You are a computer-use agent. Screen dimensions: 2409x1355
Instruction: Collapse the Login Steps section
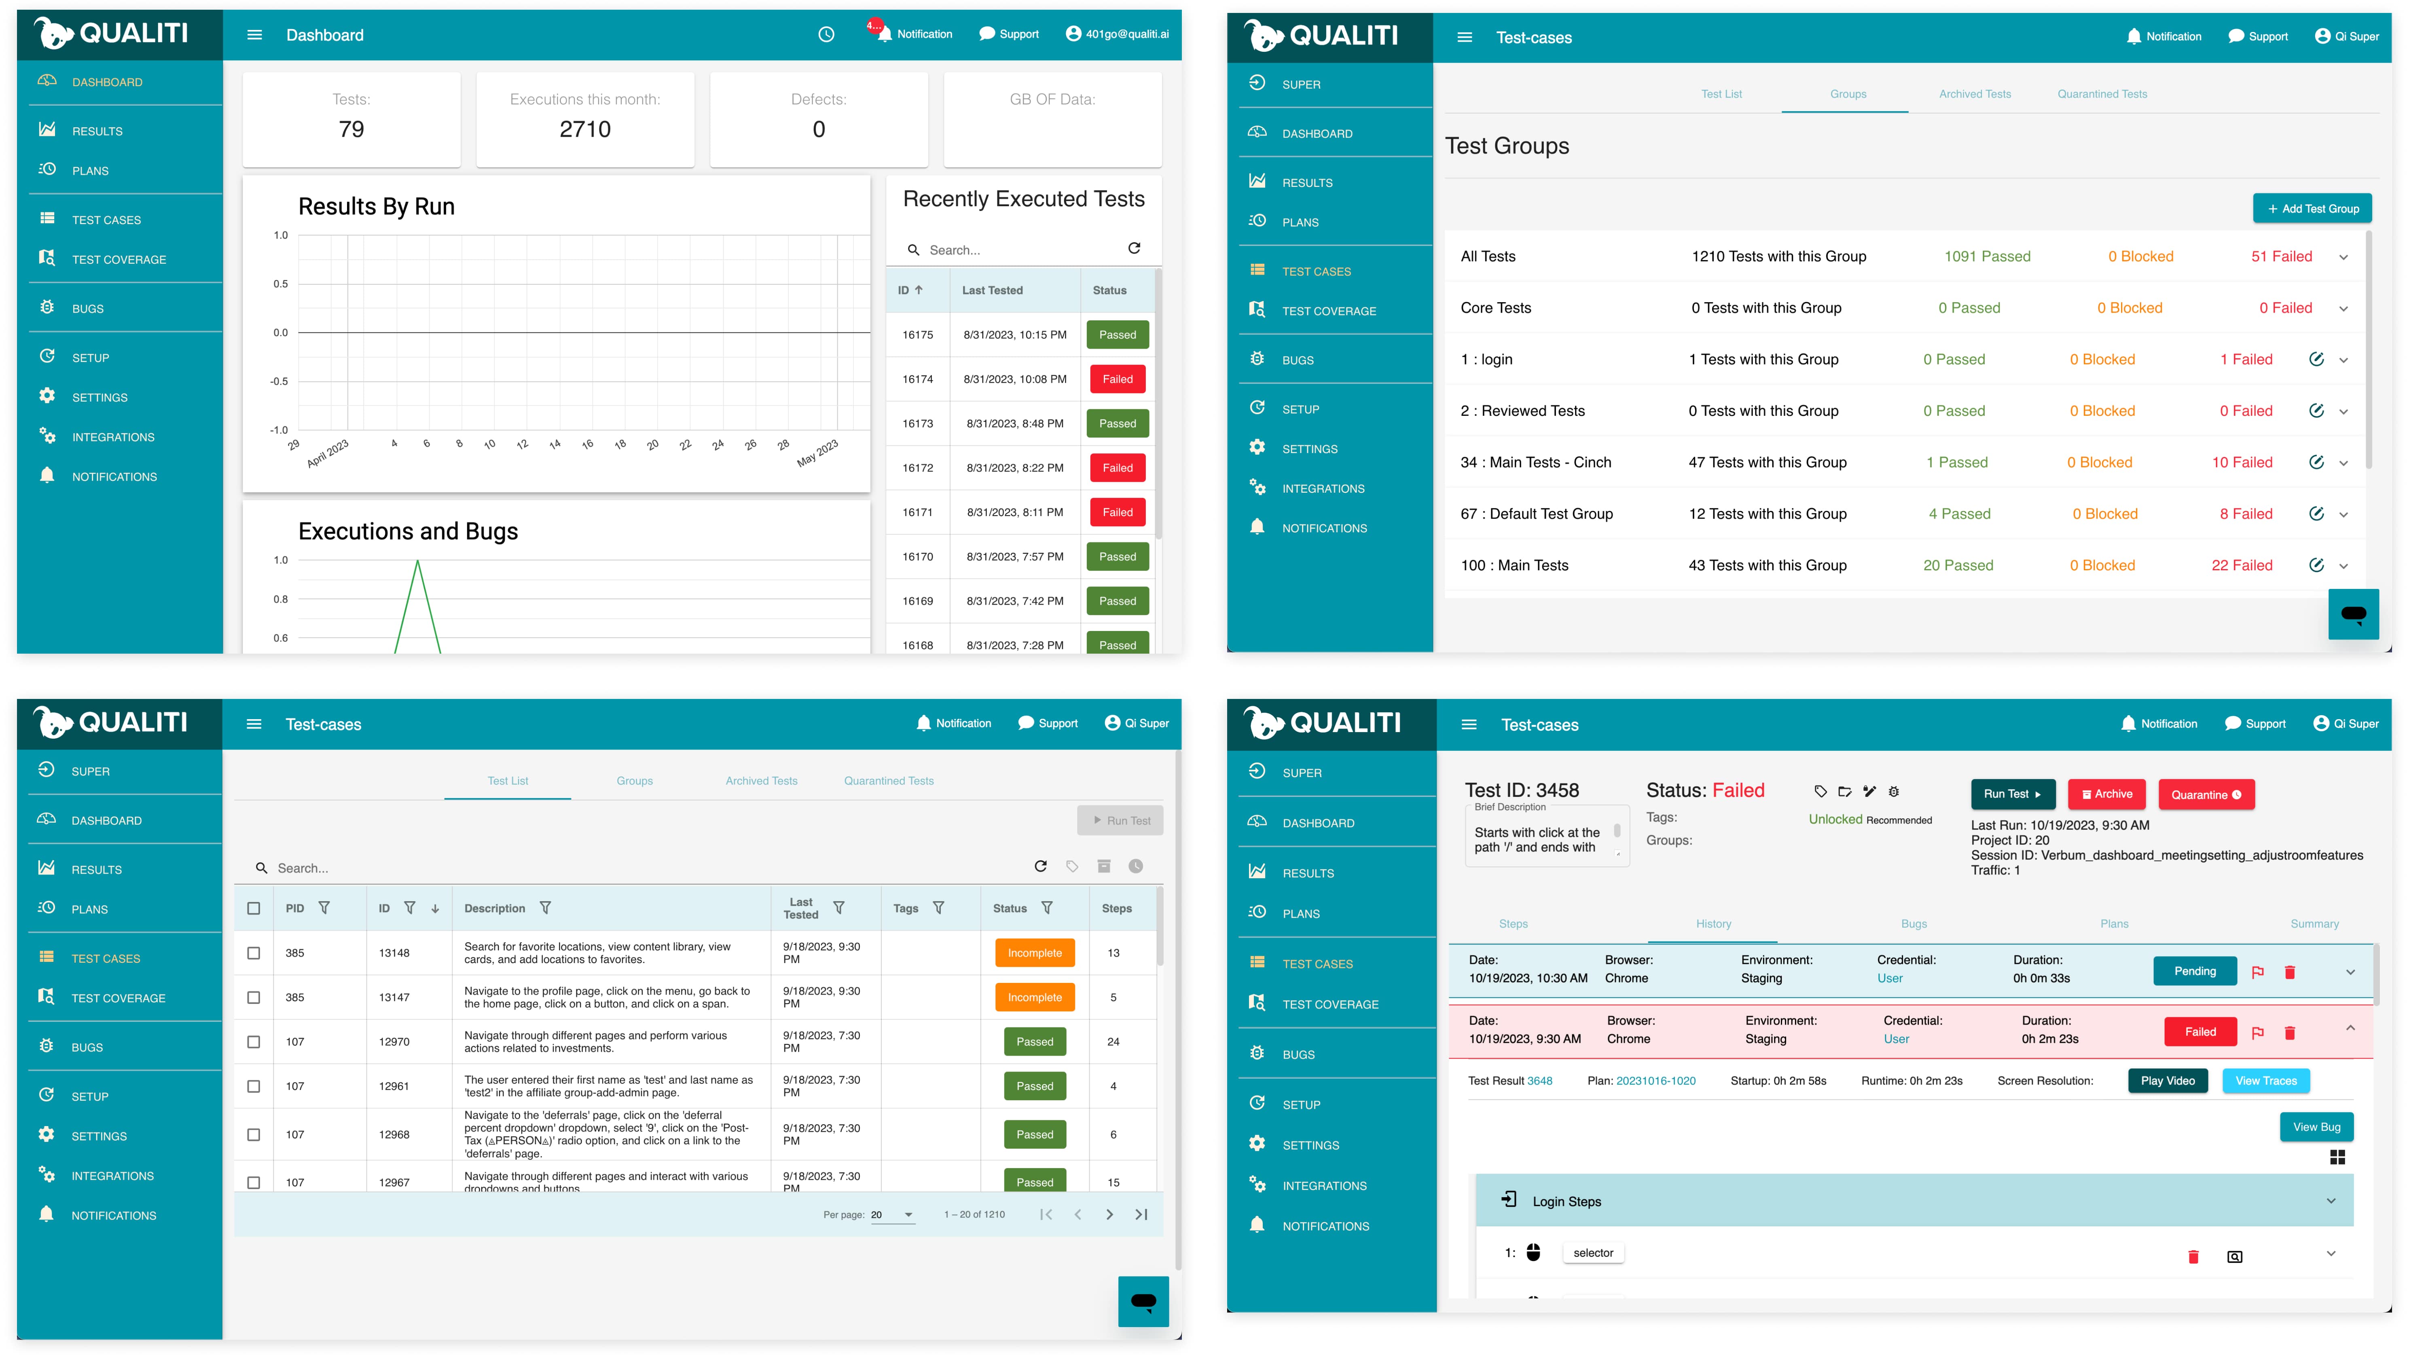(x=2331, y=1201)
